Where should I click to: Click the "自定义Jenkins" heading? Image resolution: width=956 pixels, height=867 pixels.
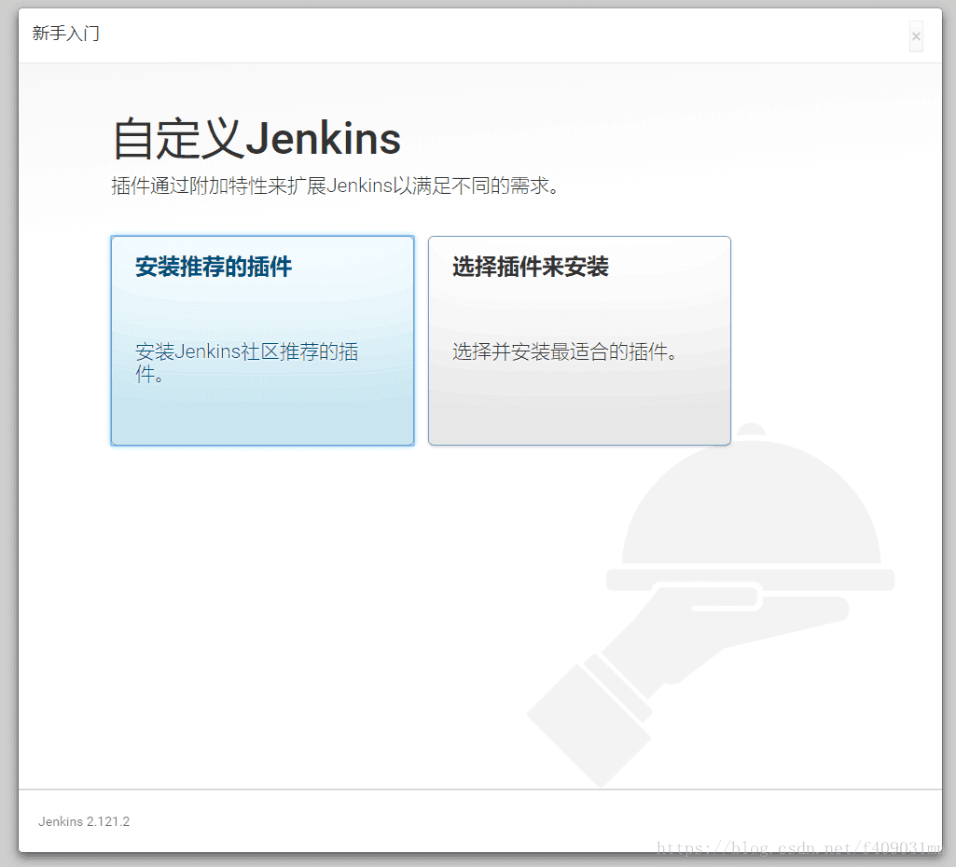[256, 139]
